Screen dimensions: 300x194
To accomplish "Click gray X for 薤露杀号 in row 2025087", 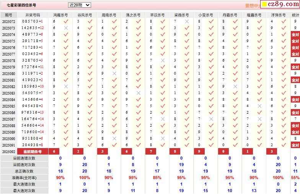I will 259,119.
